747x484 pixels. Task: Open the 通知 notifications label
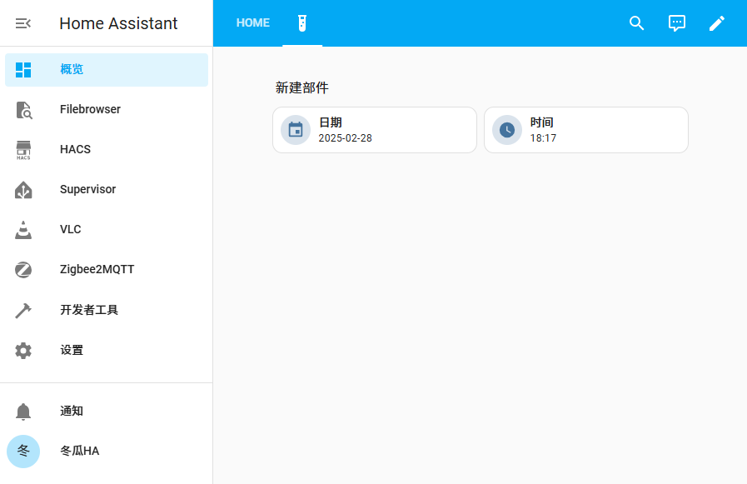pyautogui.click(x=72, y=411)
